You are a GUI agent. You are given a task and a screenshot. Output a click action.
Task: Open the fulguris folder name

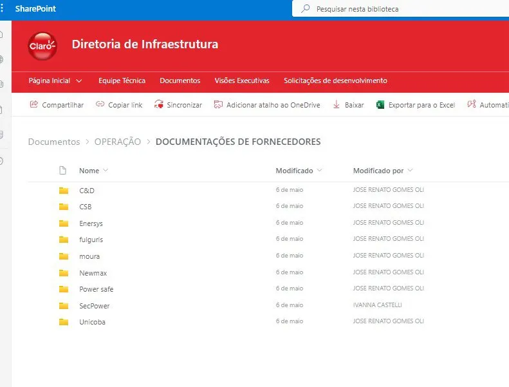tap(91, 240)
